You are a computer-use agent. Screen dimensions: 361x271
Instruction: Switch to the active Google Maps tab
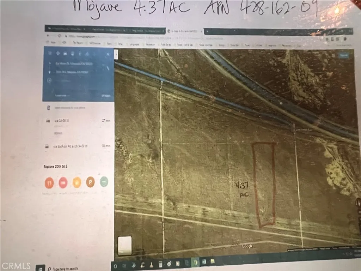(183, 31)
